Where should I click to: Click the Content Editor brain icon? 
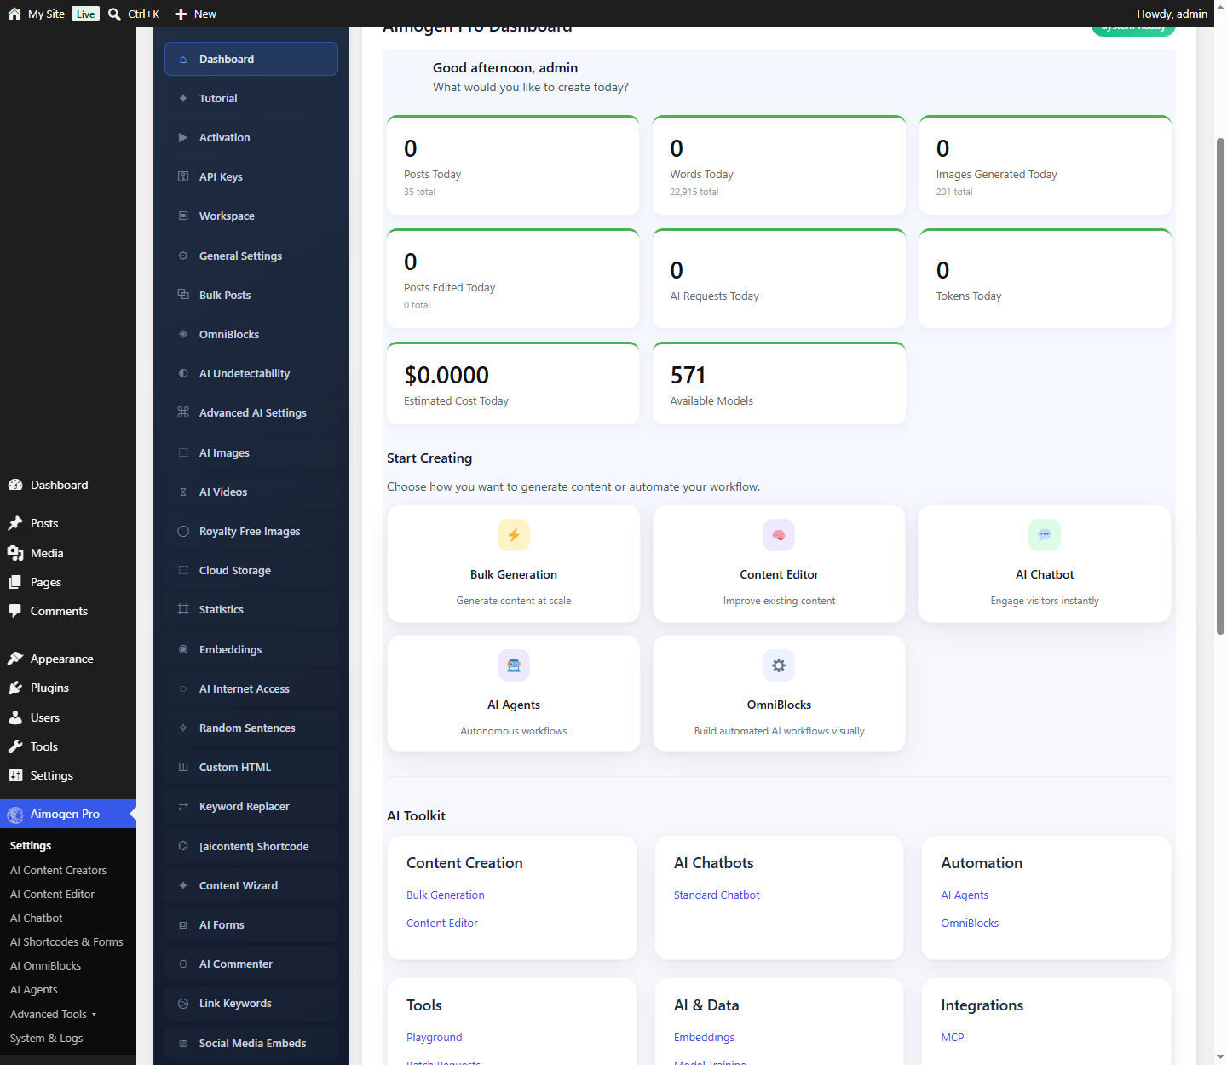coord(779,535)
